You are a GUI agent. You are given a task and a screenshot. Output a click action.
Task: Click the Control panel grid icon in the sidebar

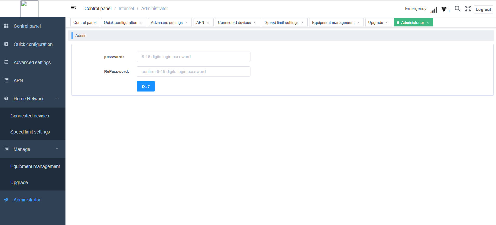click(x=6, y=26)
